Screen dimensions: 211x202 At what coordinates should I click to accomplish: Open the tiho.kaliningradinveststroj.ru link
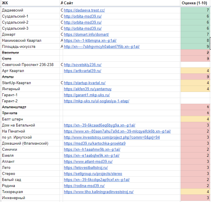click(x=99, y=192)
